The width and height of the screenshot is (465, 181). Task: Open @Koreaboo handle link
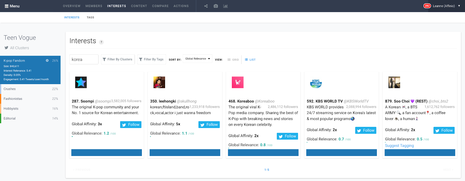pos(265,101)
